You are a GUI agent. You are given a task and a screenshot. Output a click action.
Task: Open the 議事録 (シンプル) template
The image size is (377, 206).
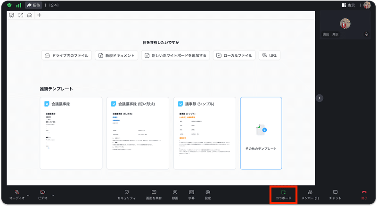pyautogui.click(x=205, y=133)
